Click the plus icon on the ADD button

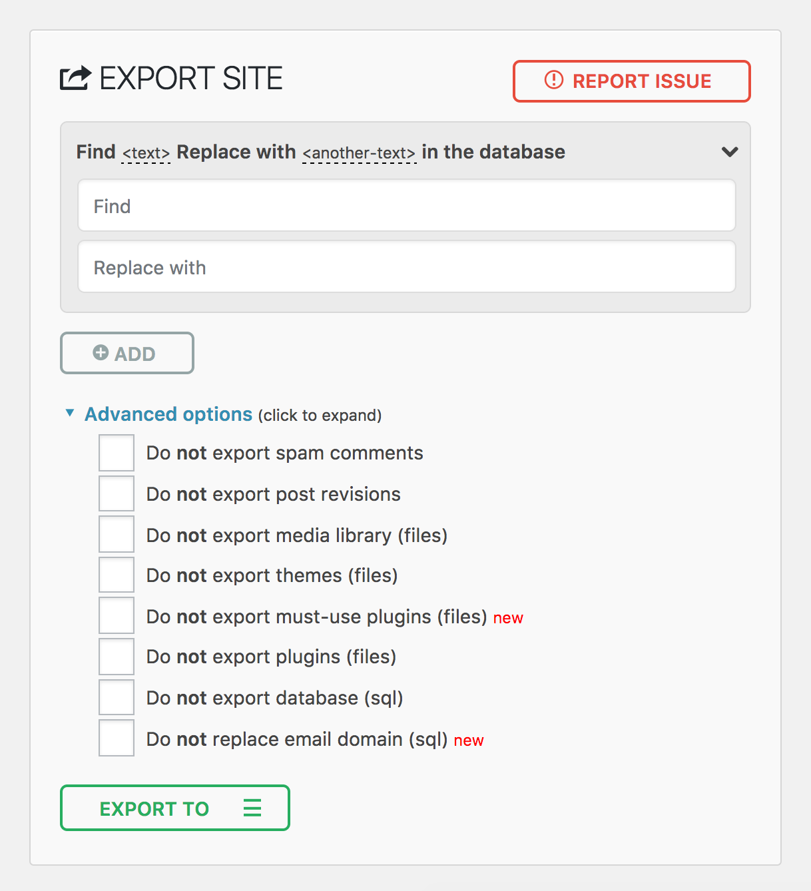[100, 353]
